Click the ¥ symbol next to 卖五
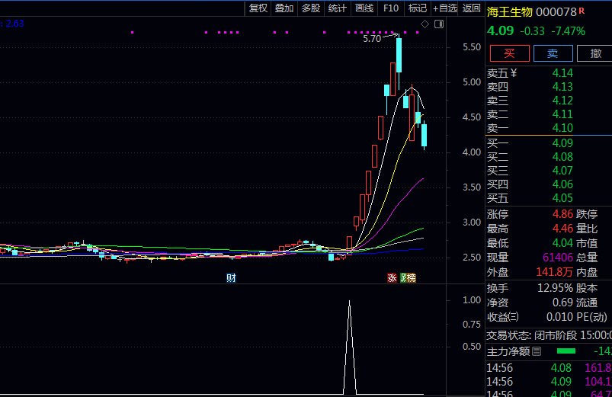This screenshot has width=612, height=397. pos(514,73)
